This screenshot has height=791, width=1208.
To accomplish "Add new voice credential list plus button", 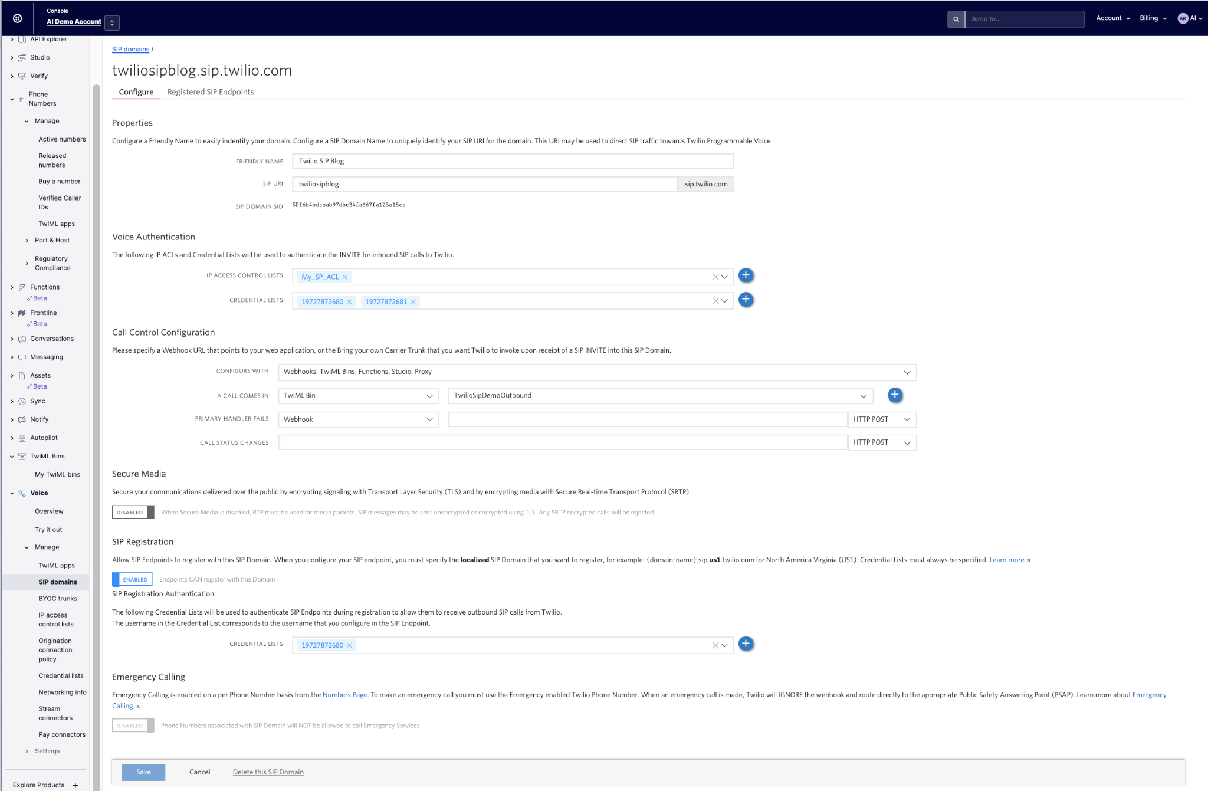I will tap(746, 300).
